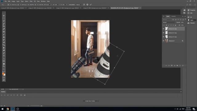Select the Dodge tool
Viewport: 197px width, 111px height.
click(x=4, y=50)
